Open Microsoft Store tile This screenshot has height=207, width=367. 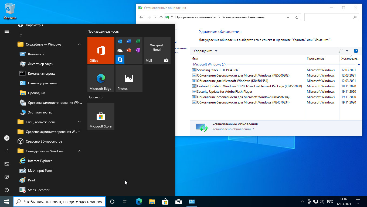(x=101, y=116)
